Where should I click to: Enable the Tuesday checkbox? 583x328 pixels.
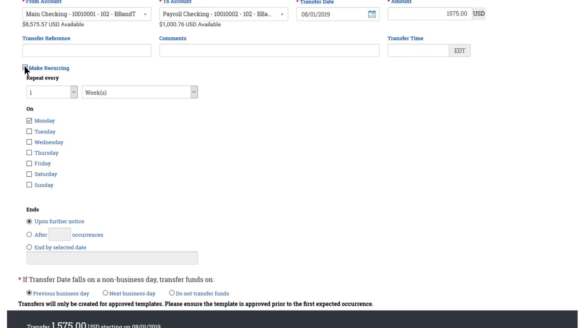click(29, 132)
